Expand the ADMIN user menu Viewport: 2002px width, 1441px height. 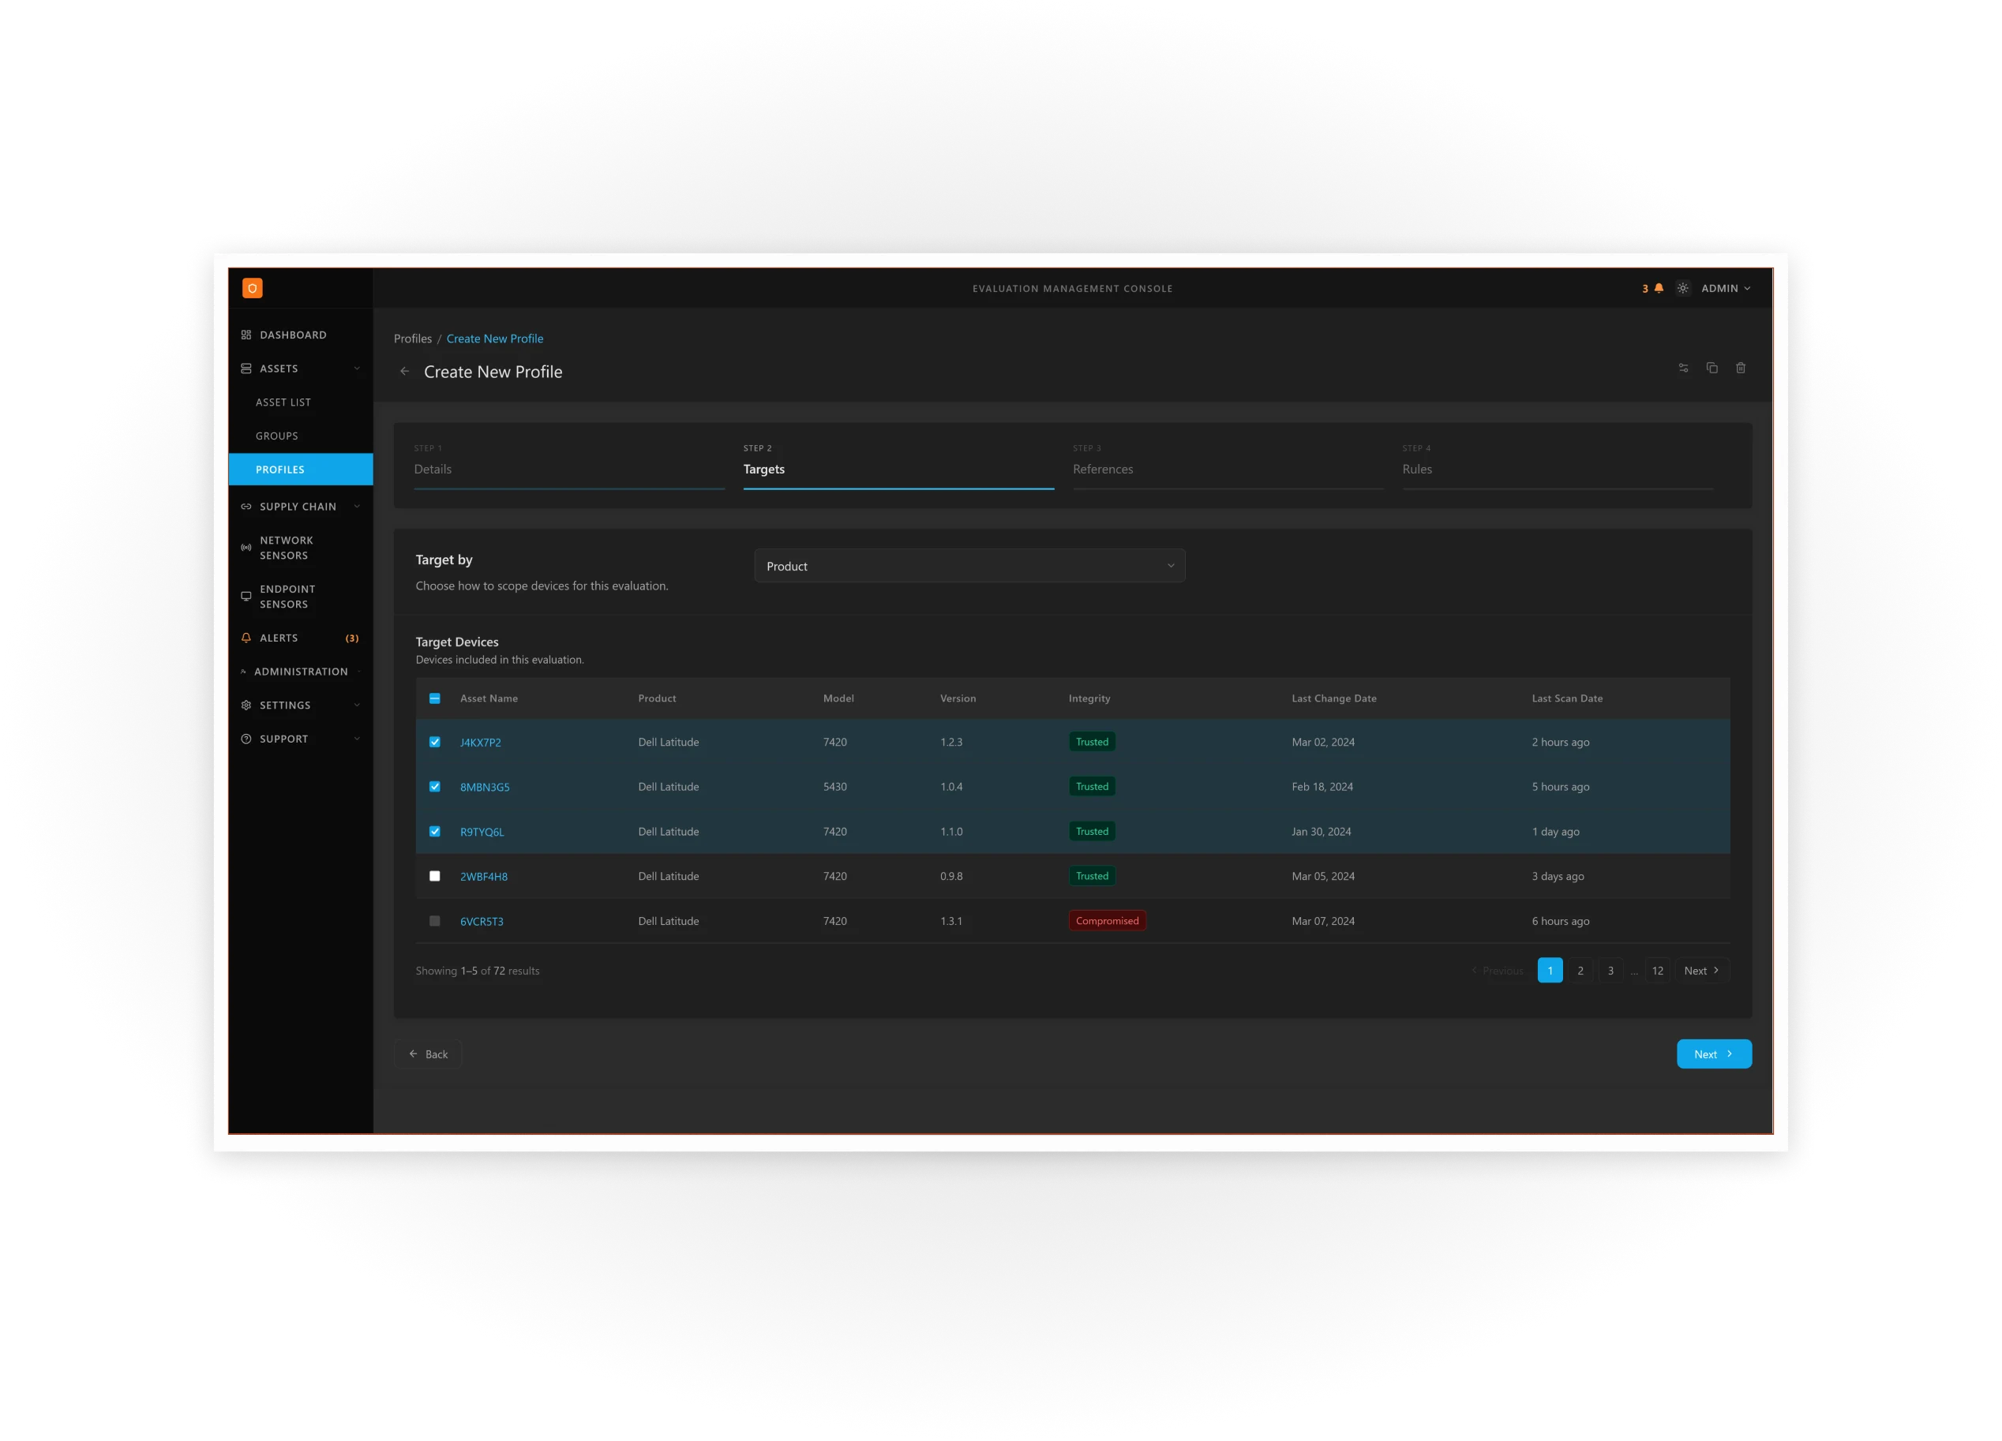click(1726, 289)
